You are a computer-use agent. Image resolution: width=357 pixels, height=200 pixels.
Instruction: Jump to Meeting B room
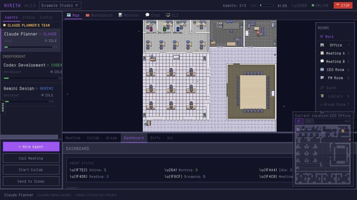pyautogui.click(x=335, y=61)
